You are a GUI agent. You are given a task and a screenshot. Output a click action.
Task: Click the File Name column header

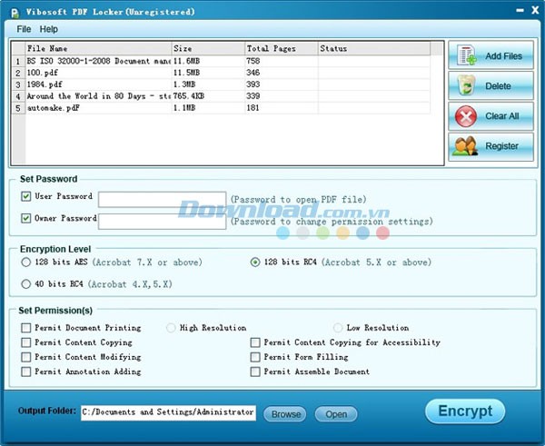[99, 48]
